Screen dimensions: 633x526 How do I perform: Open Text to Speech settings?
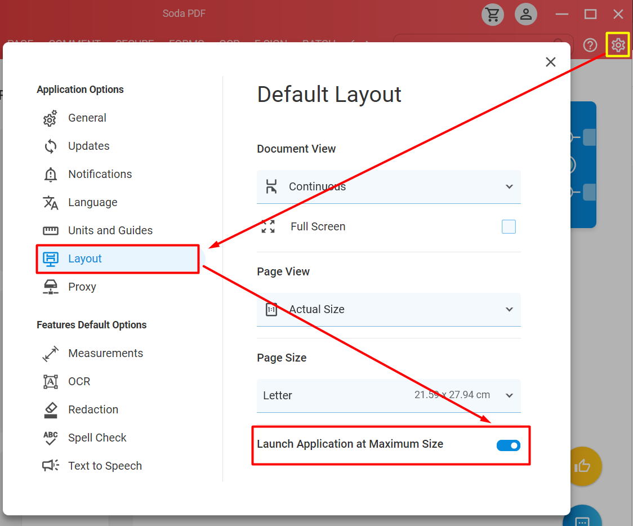[x=50, y=466]
